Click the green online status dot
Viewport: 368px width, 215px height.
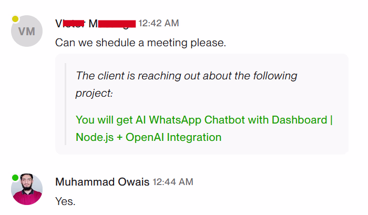[15, 177]
